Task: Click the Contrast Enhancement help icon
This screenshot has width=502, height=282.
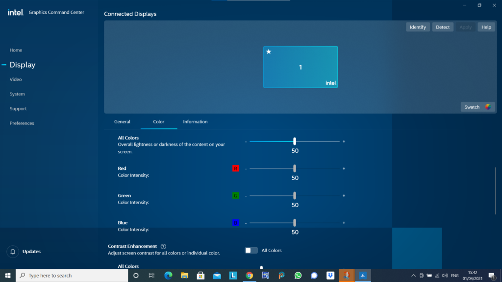Action: pos(163,246)
